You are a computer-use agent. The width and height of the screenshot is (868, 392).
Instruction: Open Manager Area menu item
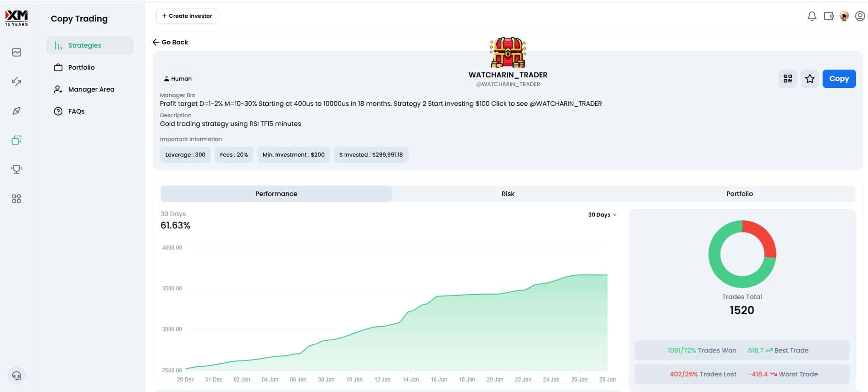(x=90, y=89)
